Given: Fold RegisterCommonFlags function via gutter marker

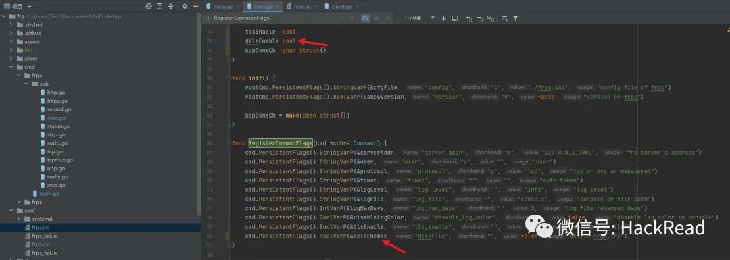Looking at the screenshot, I should pos(228,142).
